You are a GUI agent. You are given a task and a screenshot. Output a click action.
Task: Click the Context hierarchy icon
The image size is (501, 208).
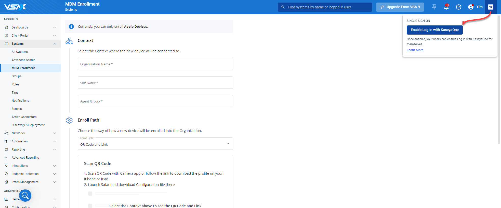point(69,41)
